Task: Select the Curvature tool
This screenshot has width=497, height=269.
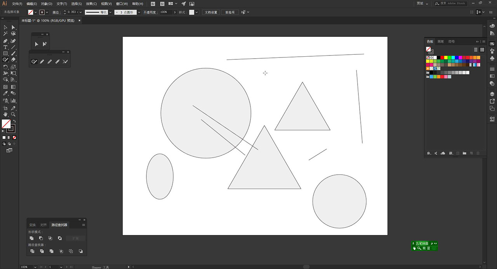Action: 13,40
